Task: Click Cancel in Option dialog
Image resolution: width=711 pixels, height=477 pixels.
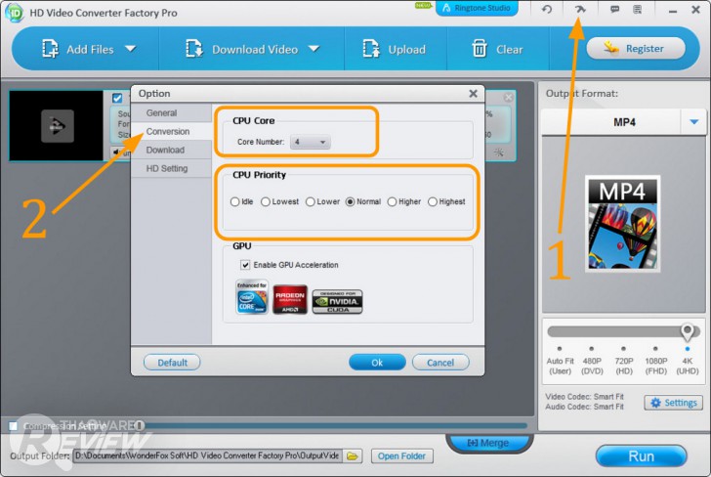Action: (440, 363)
